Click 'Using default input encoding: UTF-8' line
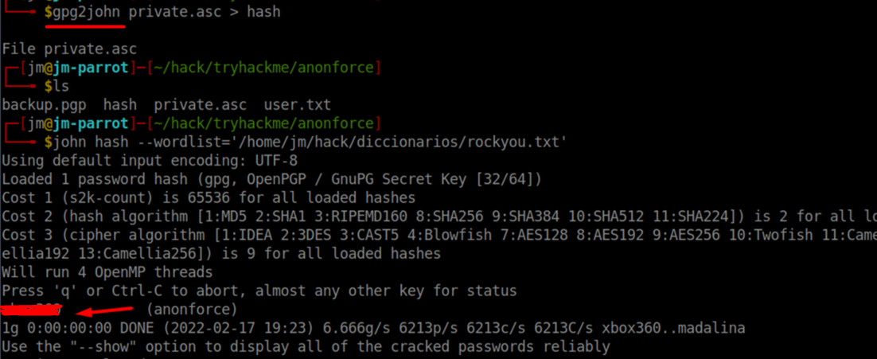 click(150, 161)
